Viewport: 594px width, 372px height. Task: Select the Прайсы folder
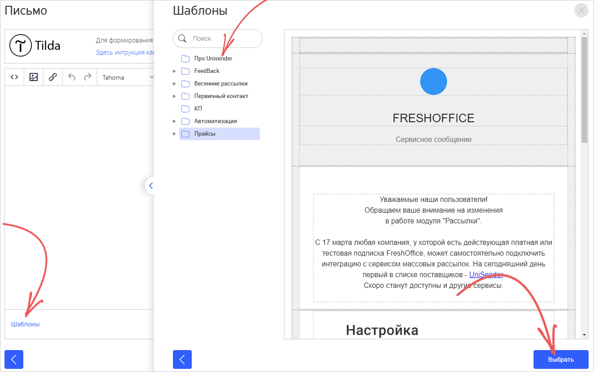click(220, 134)
